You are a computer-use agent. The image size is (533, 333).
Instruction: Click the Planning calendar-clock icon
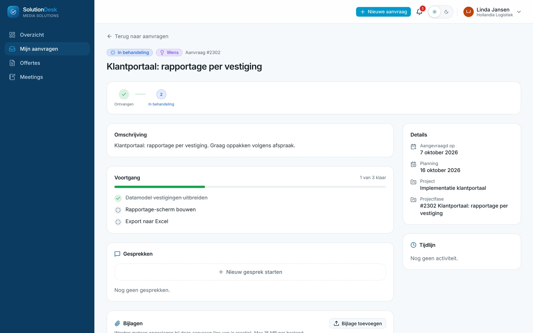click(413, 164)
